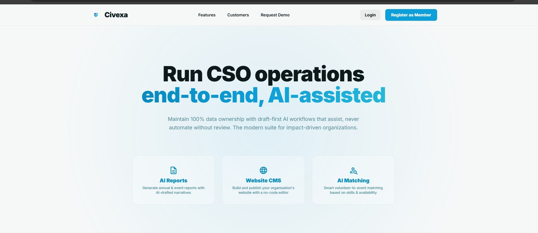Click the 'Run CSO operations' headline
The height and width of the screenshot is (233, 538).
(x=263, y=74)
